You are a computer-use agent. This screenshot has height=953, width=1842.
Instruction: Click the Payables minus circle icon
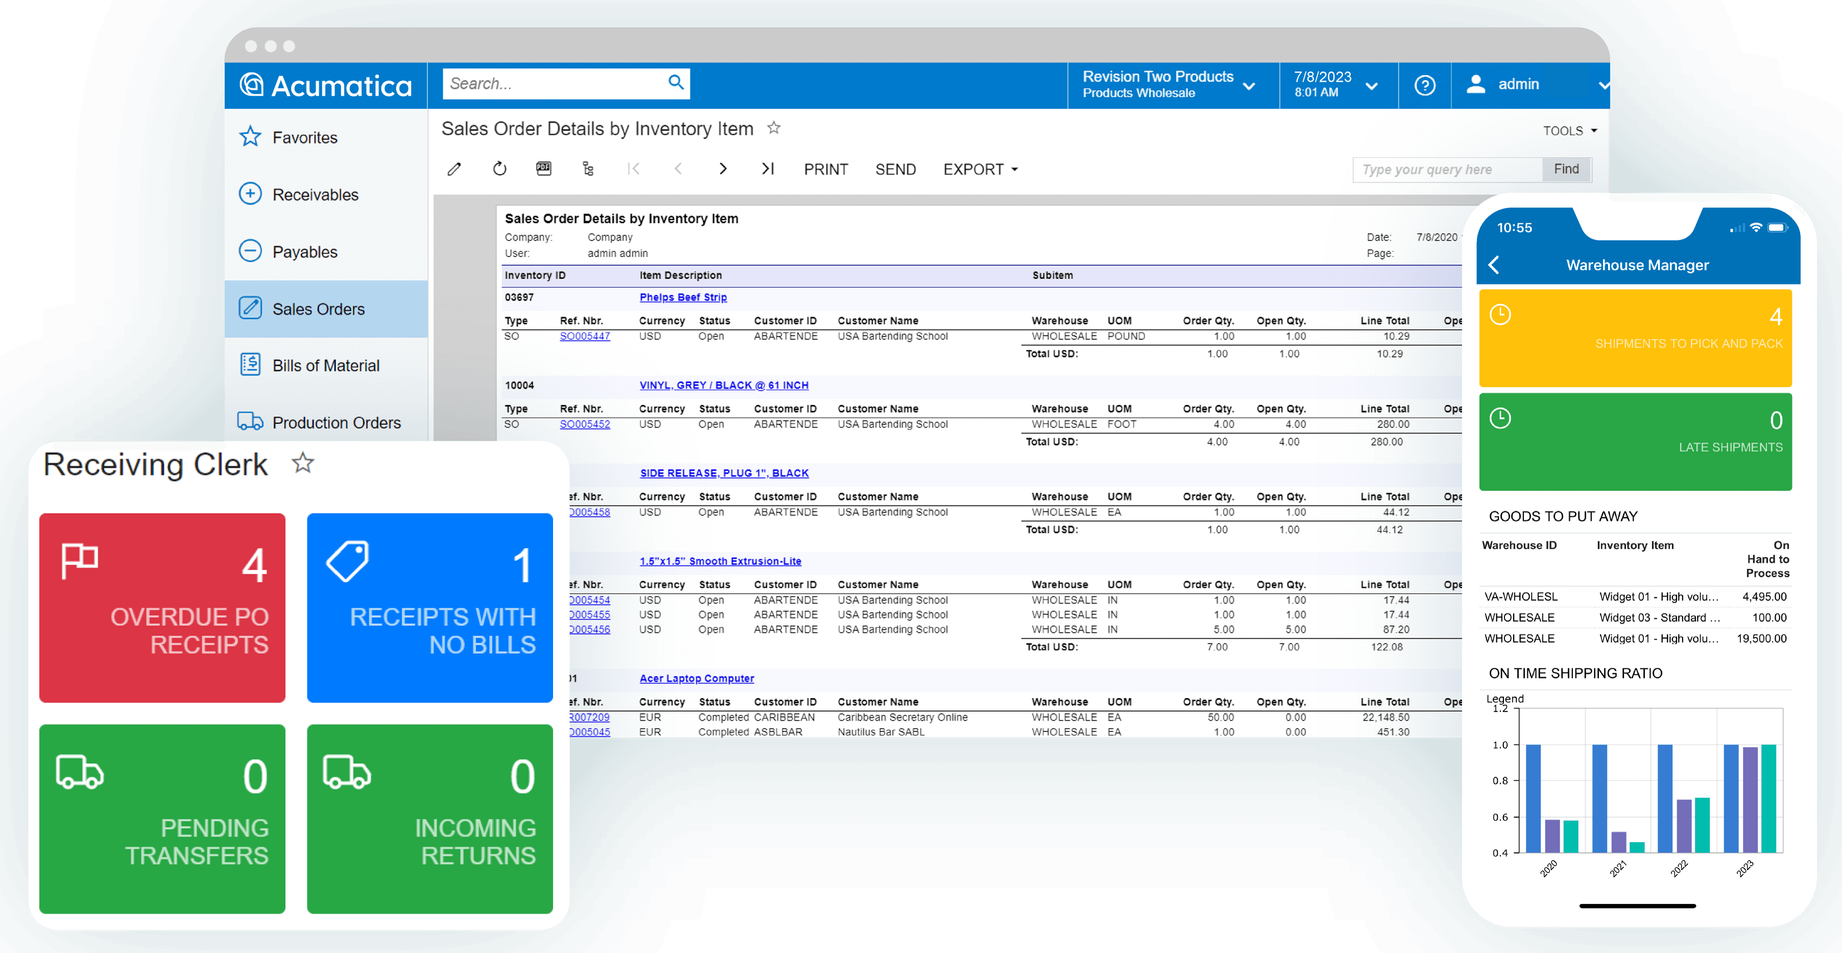click(250, 251)
